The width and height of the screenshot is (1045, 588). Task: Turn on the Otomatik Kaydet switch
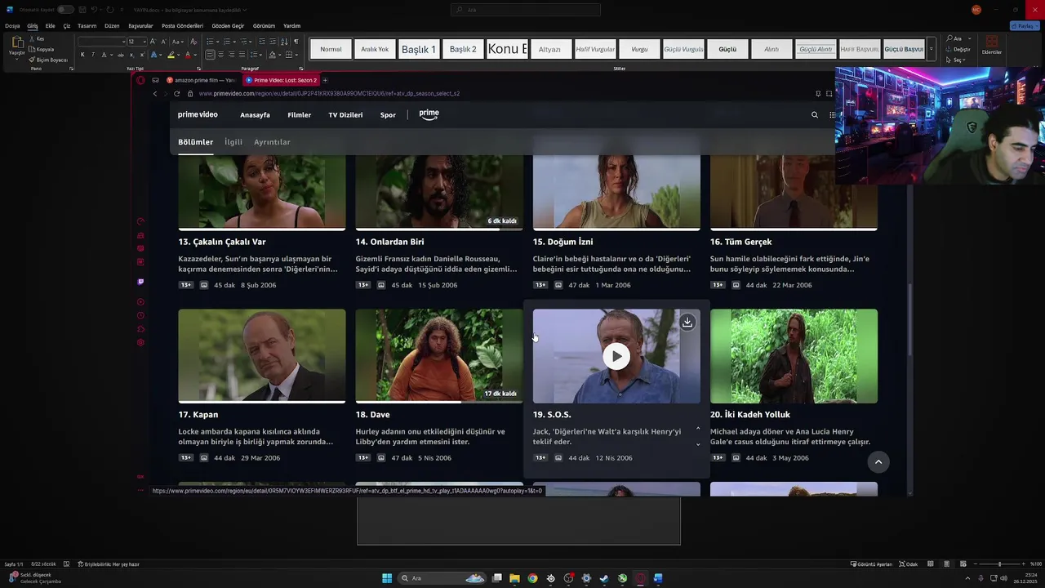[64, 10]
